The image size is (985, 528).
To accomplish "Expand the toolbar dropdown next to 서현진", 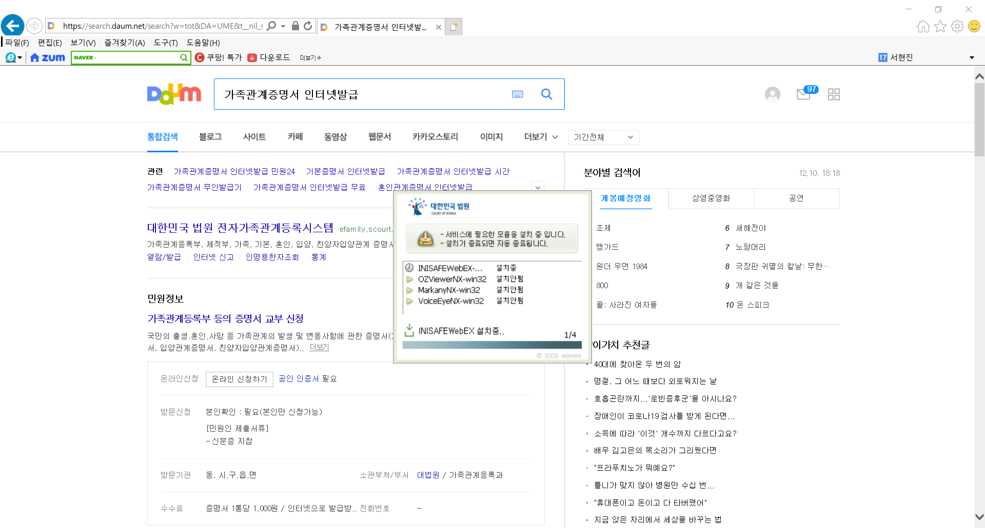I will coord(972,57).
